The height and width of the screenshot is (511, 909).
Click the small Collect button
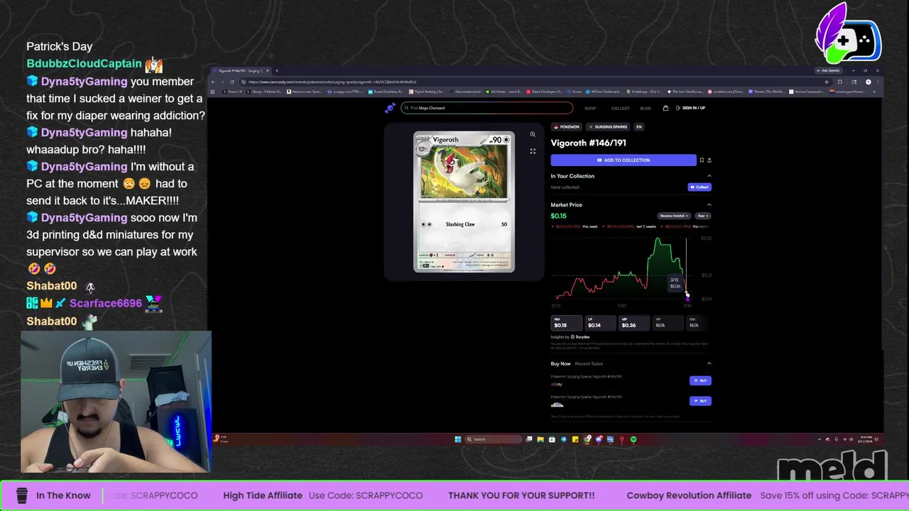[700, 187]
